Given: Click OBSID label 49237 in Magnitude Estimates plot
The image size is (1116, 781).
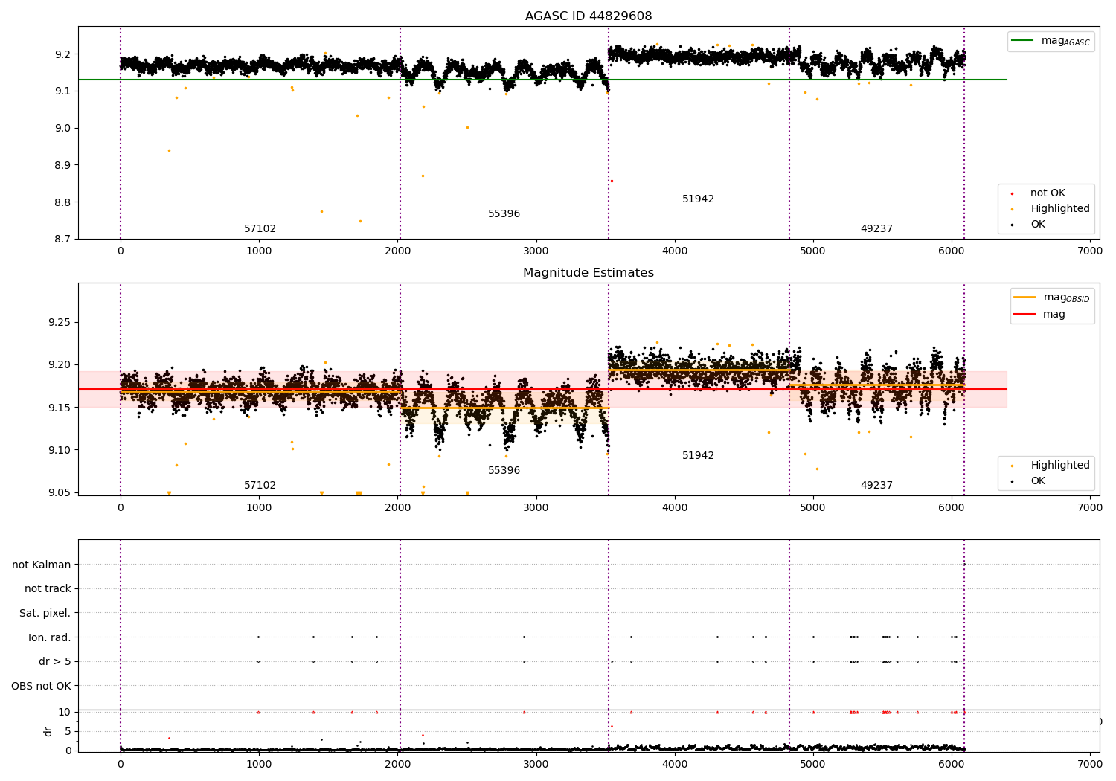Looking at the screenshot, I should coord(876,486).
